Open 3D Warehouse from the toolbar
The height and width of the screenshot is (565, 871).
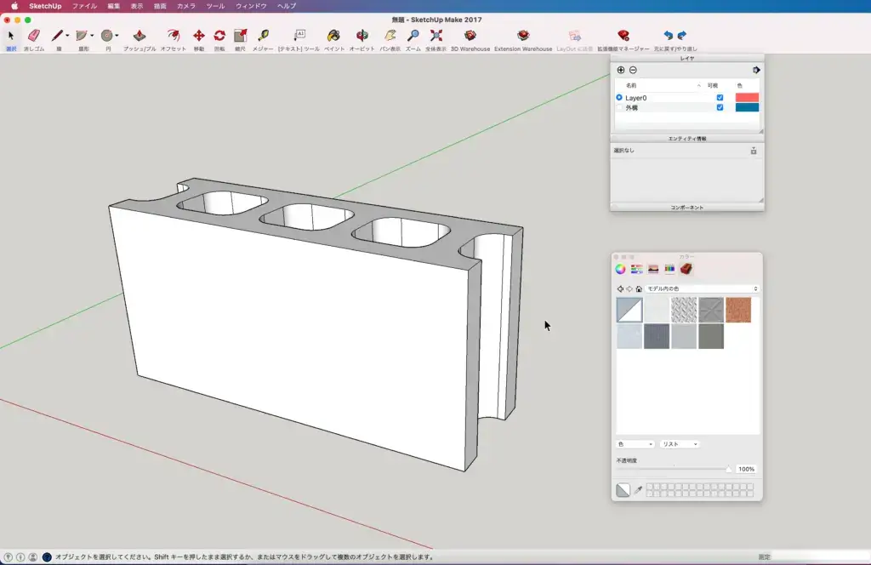(470, 36)
